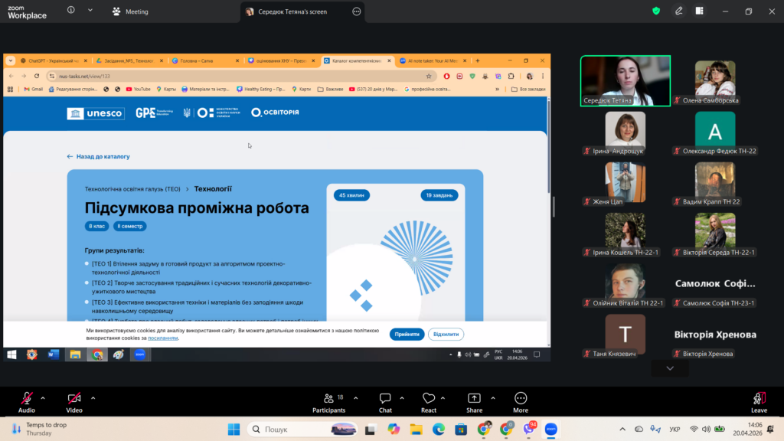Click the annotate pen icon

click(678, 11)
